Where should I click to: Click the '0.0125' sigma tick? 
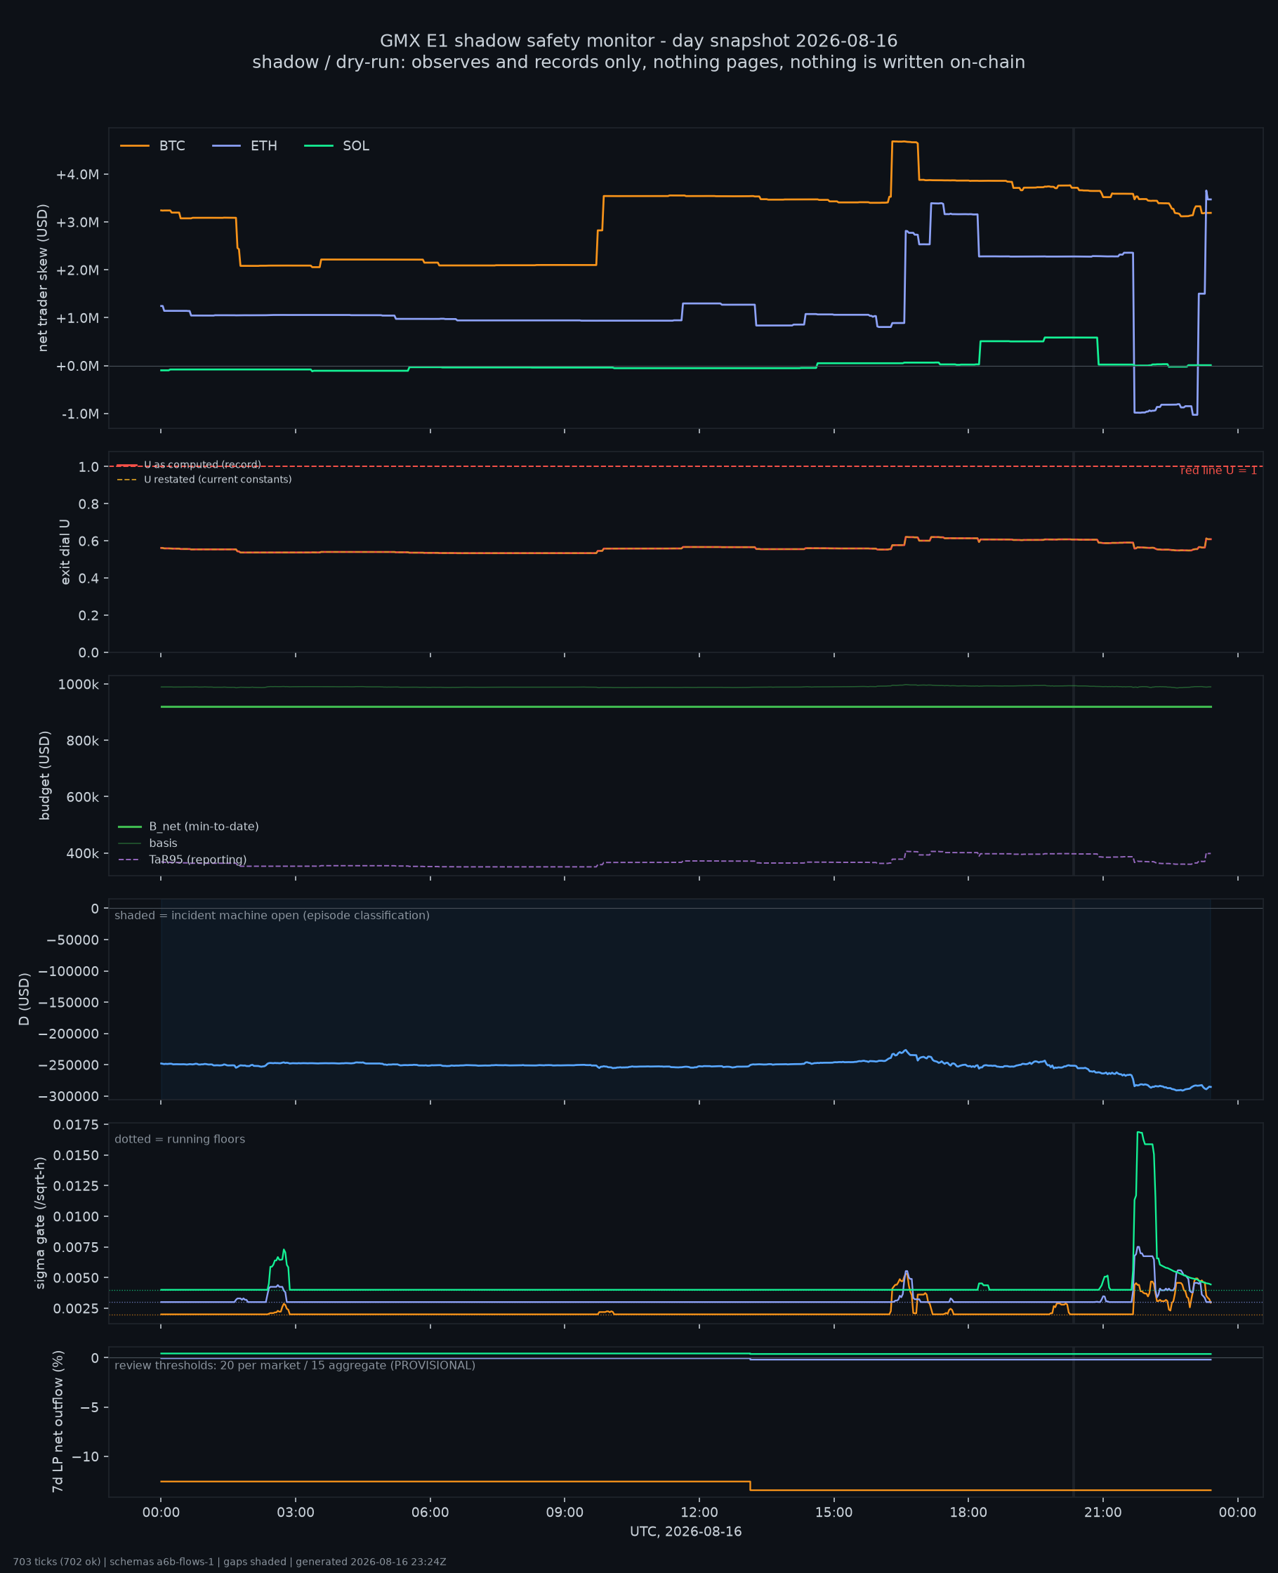click(x=76, y=1186)
